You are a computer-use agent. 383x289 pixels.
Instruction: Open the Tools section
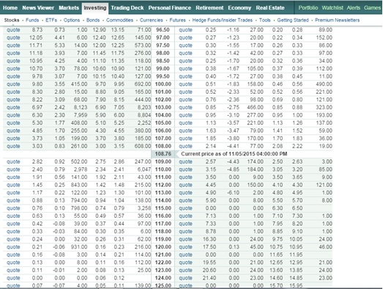pos(265,20)
